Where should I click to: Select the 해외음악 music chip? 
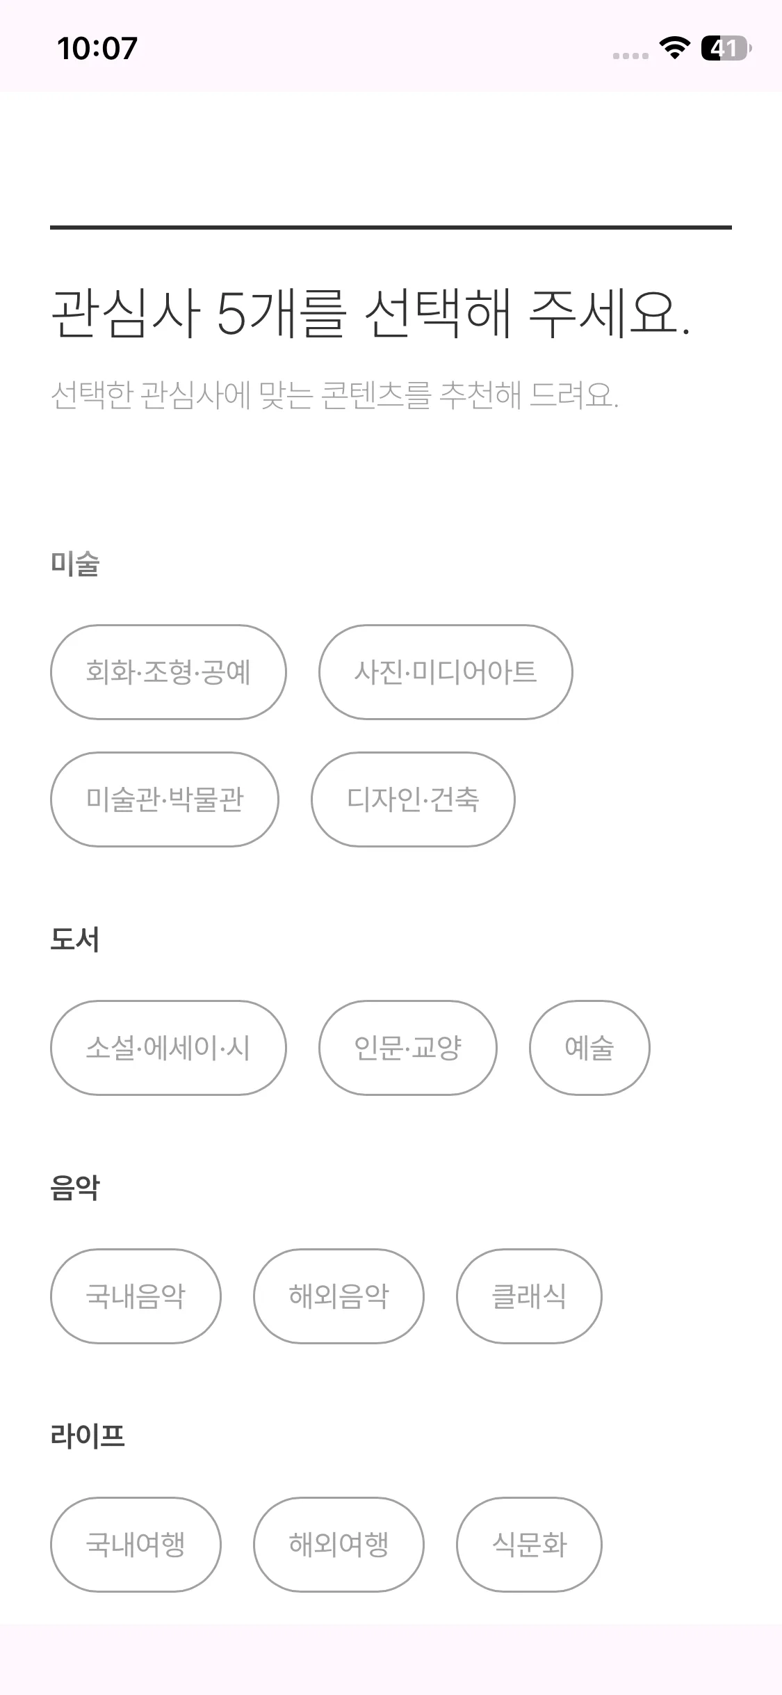(339, 1296)
